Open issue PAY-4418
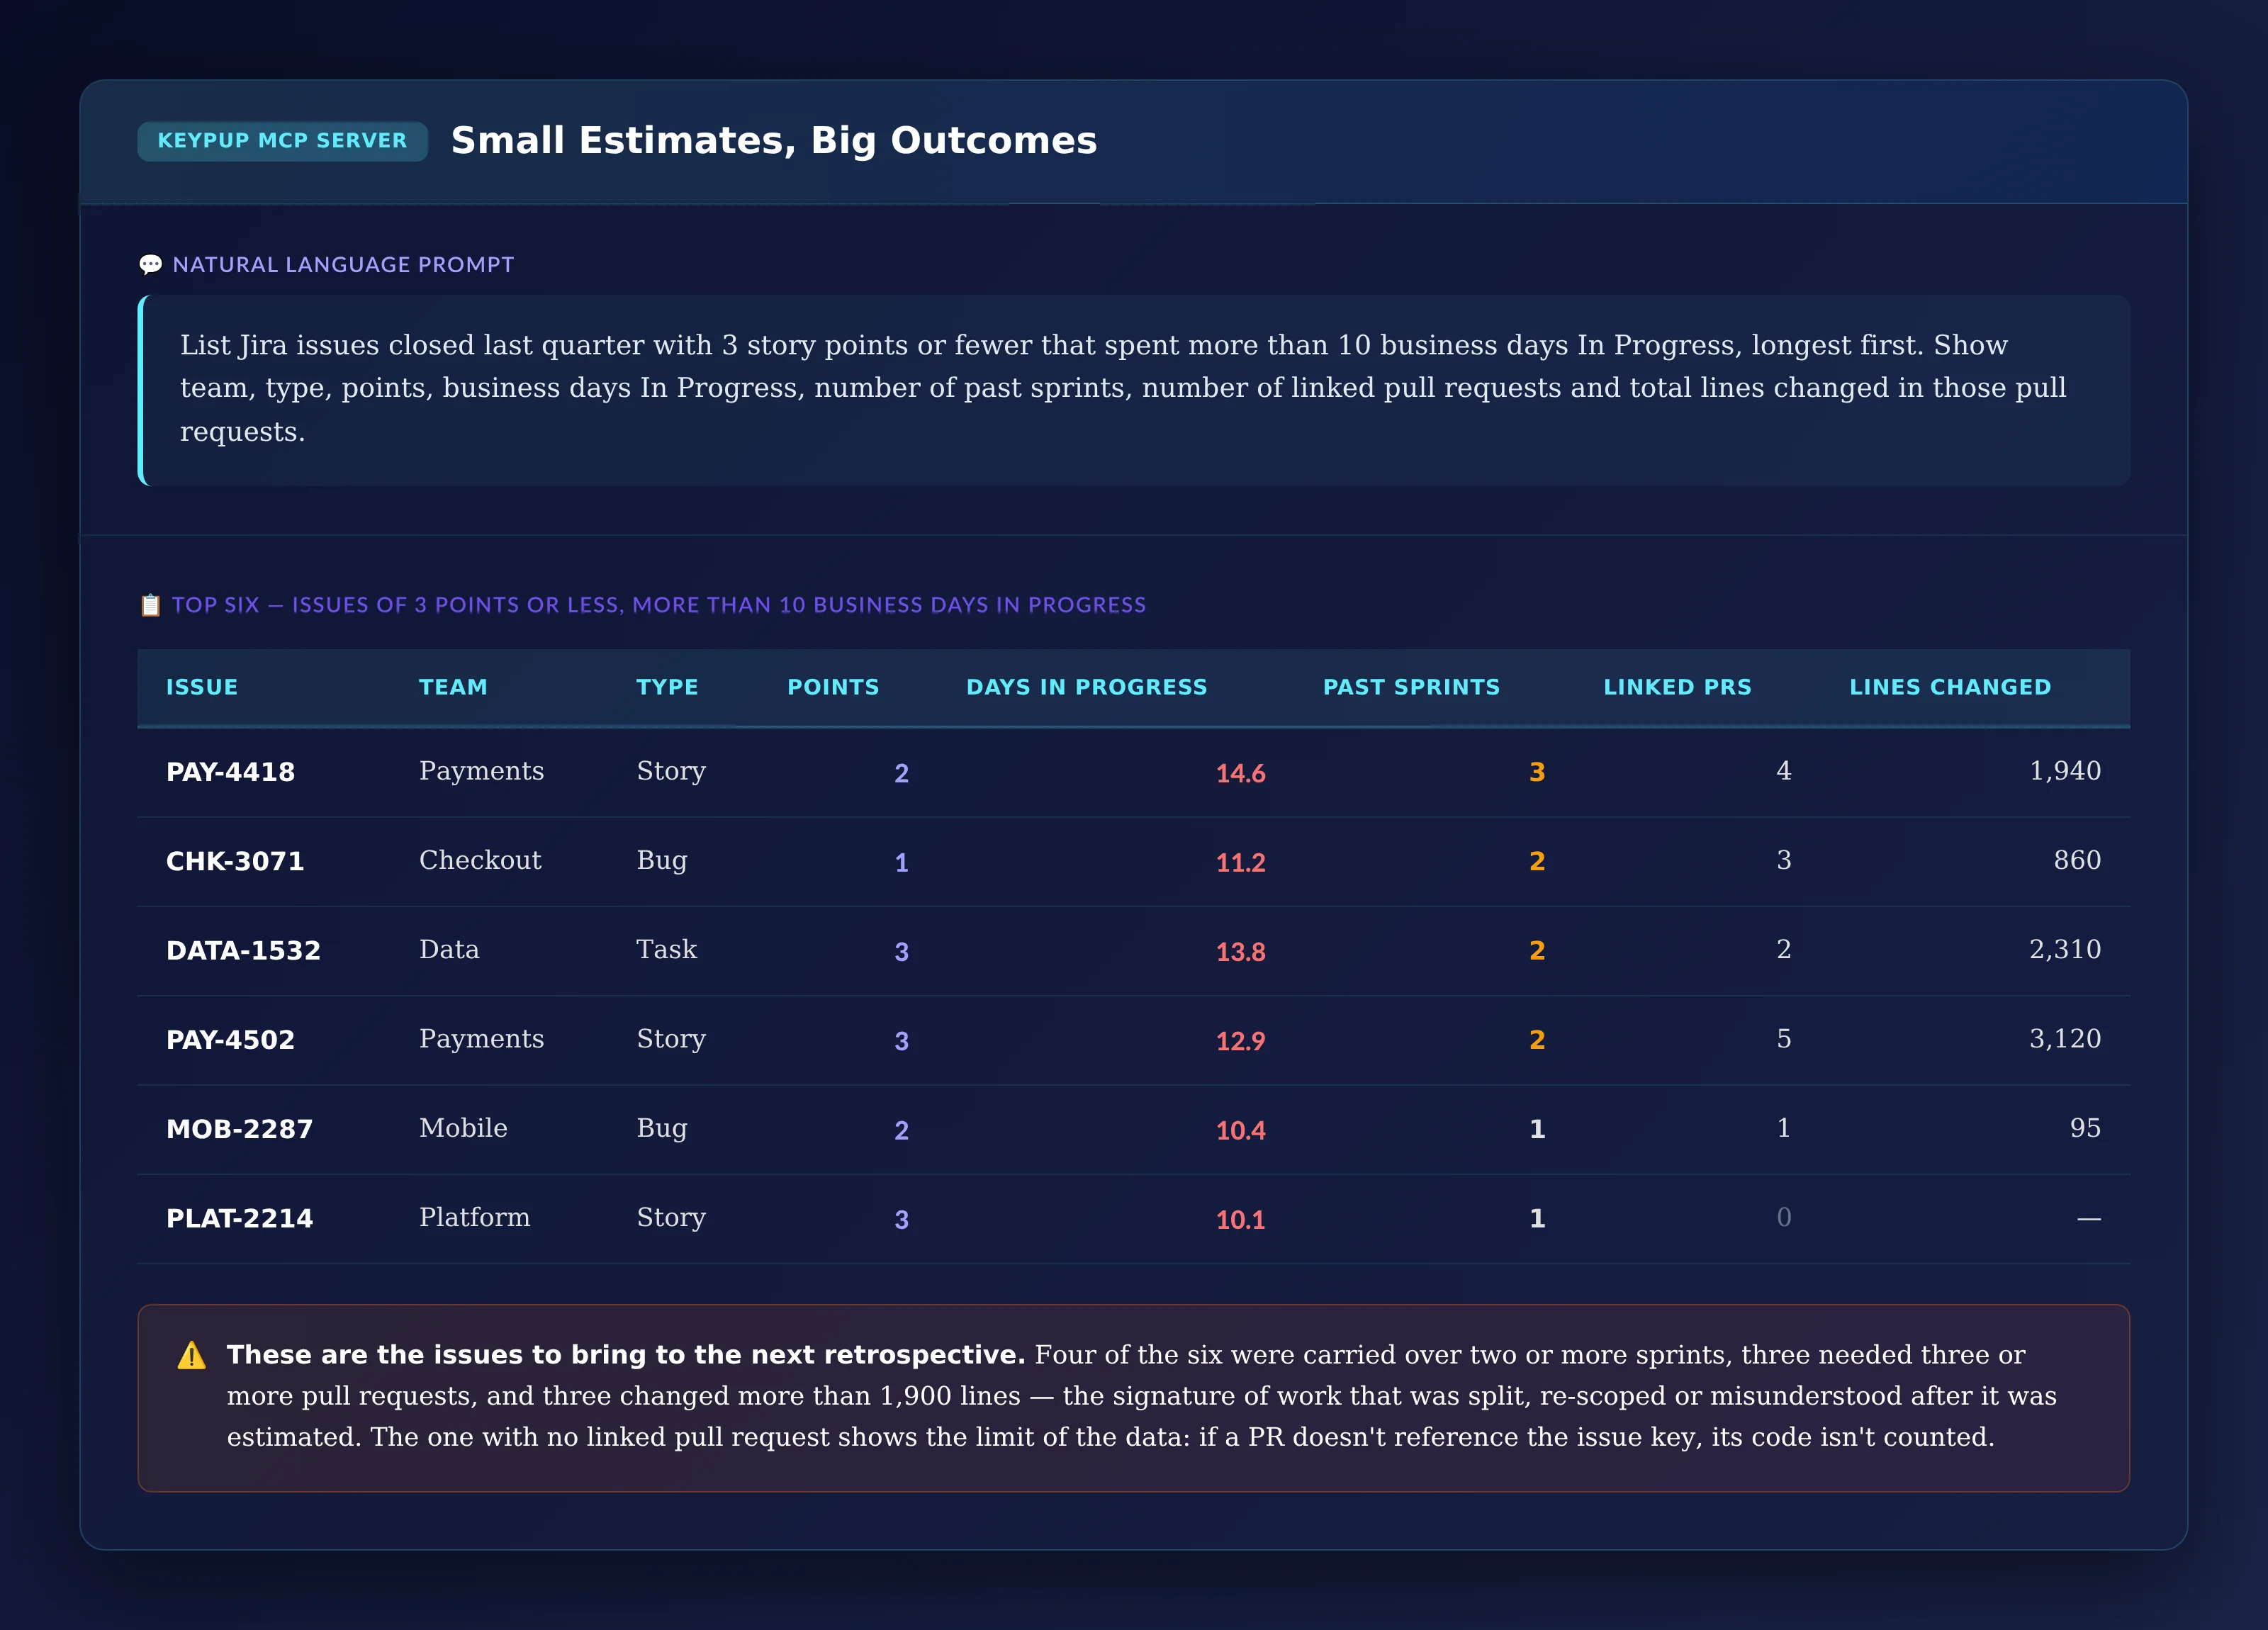 pos(230,772)
